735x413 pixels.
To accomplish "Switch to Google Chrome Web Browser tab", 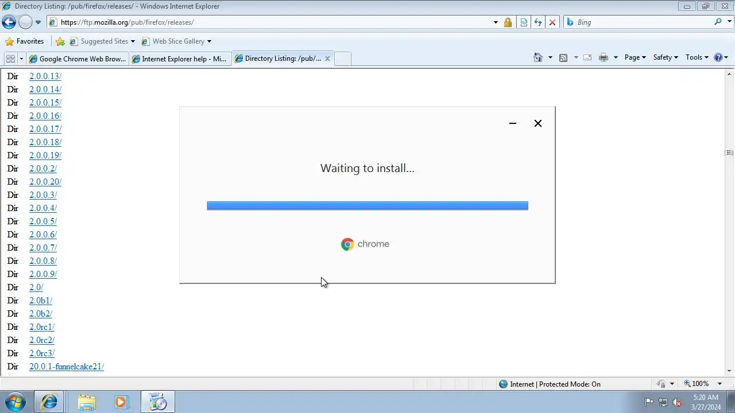I will tap(78, 59).
